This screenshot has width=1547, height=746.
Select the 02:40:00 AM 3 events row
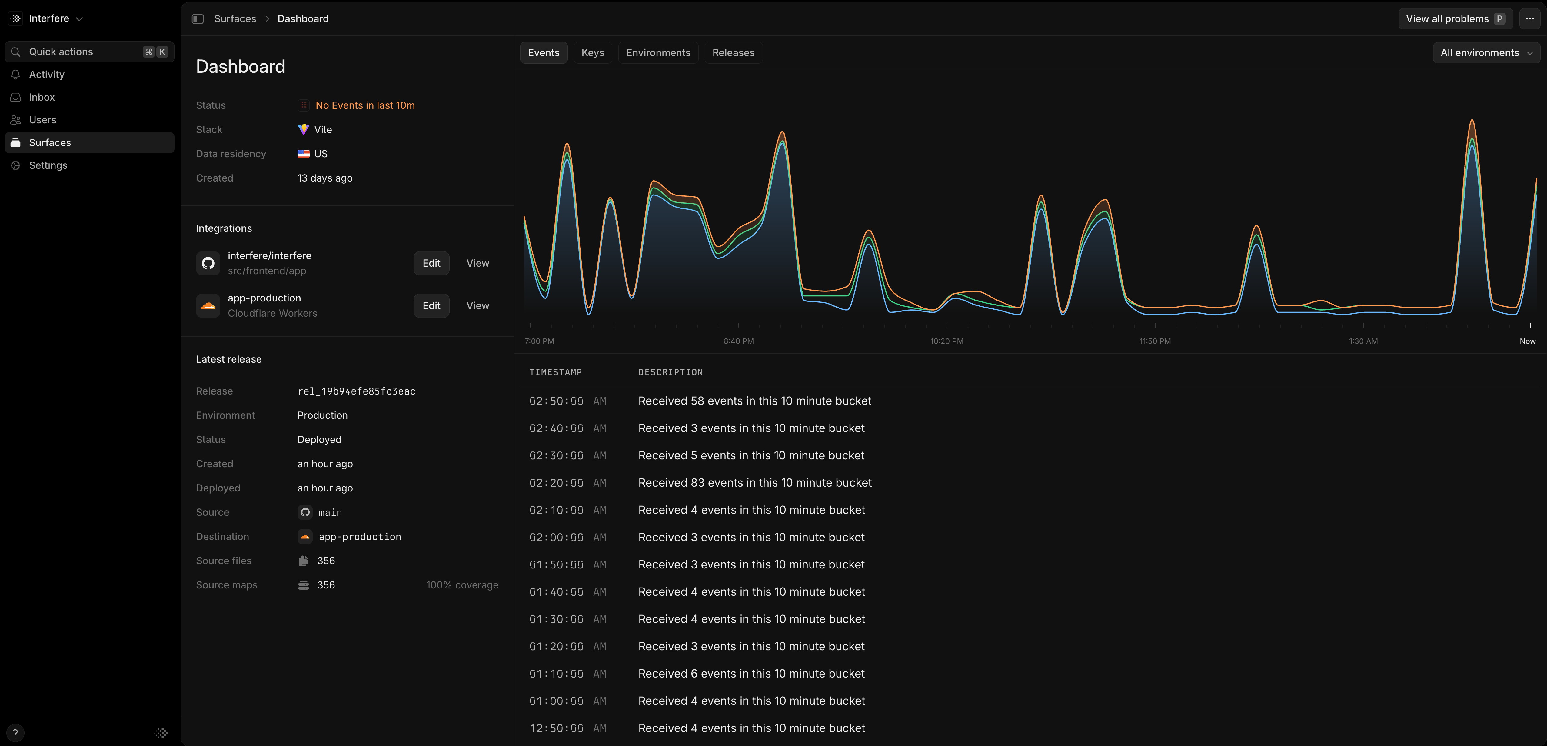click(x=1030, y=428)
